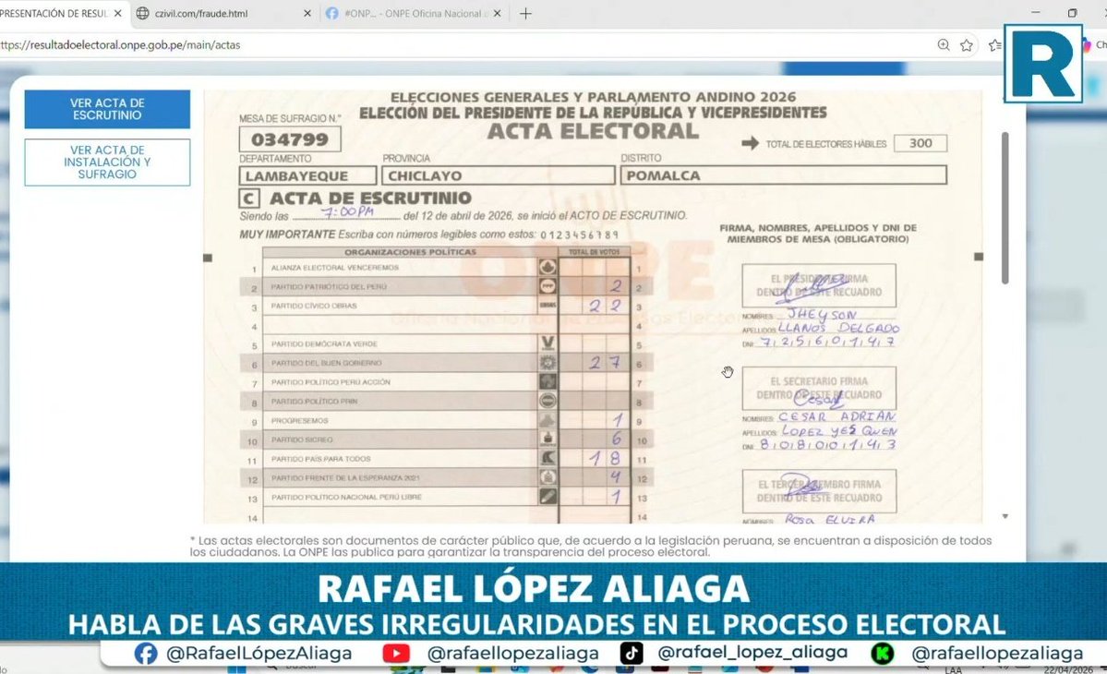Viewport: 1107px width, 674px height.
Task: Select the TikTok icon beside @rafael_lopez_aliaga
Action: click(630, 652)
